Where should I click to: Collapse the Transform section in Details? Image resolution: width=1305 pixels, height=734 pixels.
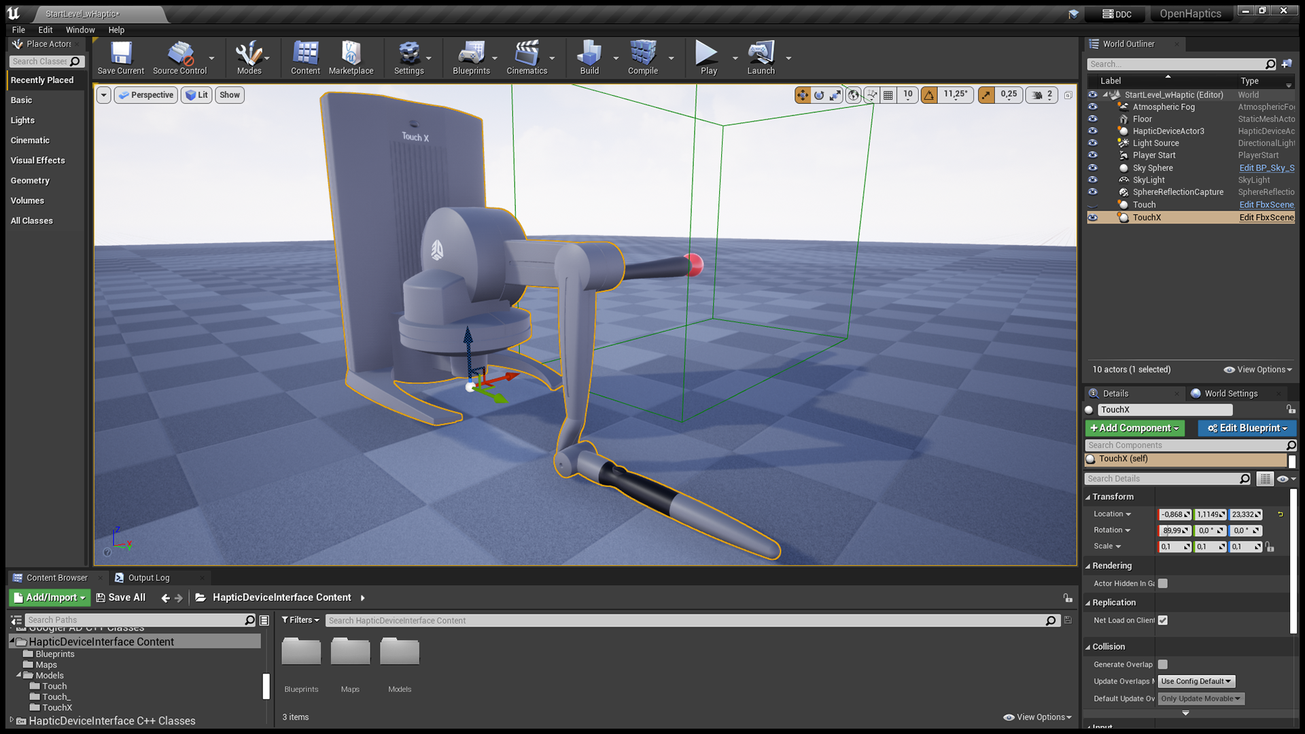point(1088,497)
